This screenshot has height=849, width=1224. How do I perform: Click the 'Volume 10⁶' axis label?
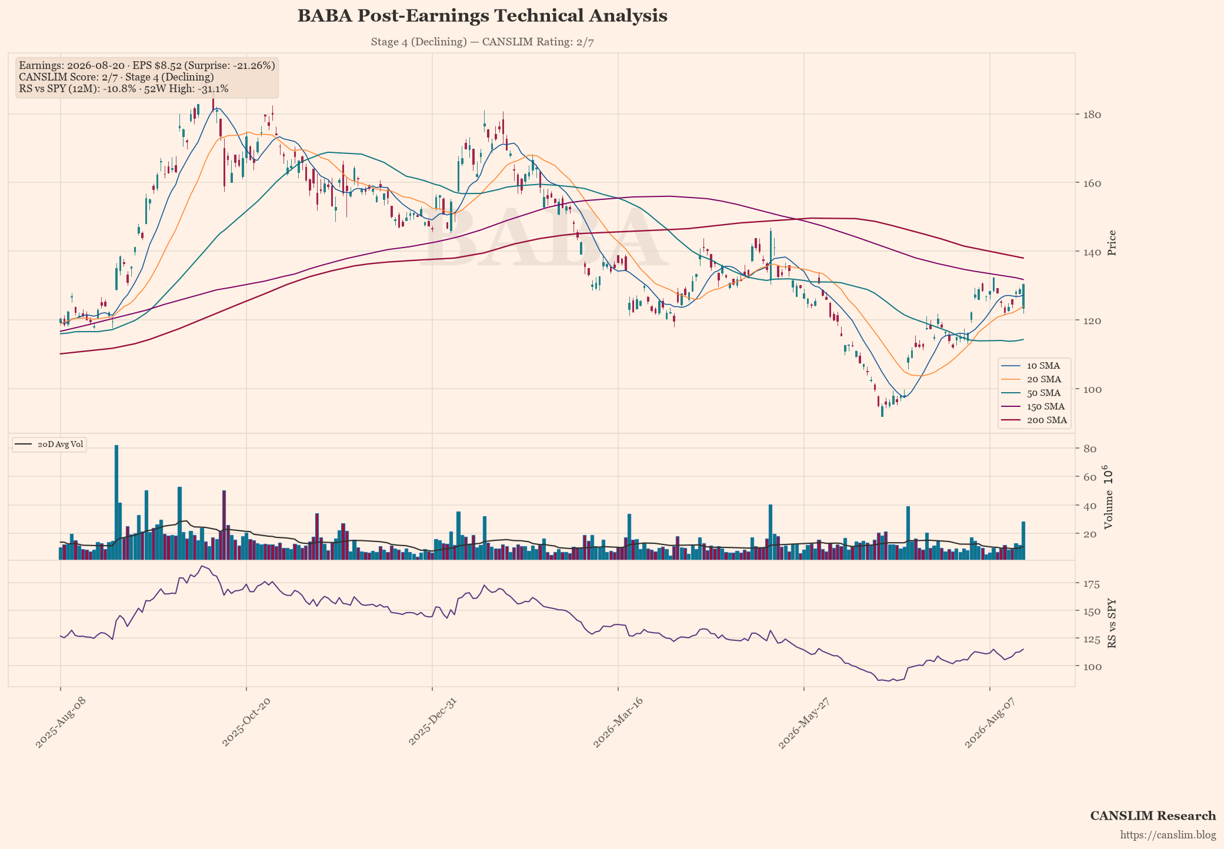1108,497
